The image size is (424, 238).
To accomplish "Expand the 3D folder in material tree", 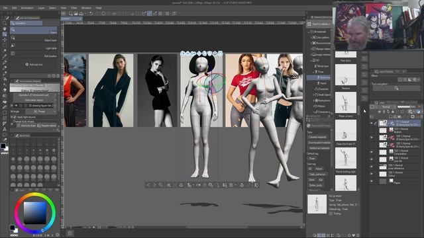I will pos(311,60).
